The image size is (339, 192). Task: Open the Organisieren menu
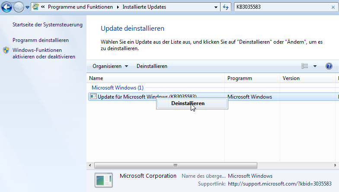point(110,66)
